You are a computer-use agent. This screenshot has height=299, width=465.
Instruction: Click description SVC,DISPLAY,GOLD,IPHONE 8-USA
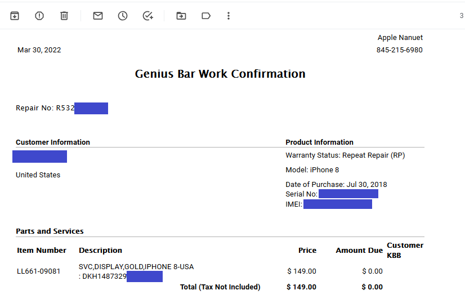coord(136,267)
